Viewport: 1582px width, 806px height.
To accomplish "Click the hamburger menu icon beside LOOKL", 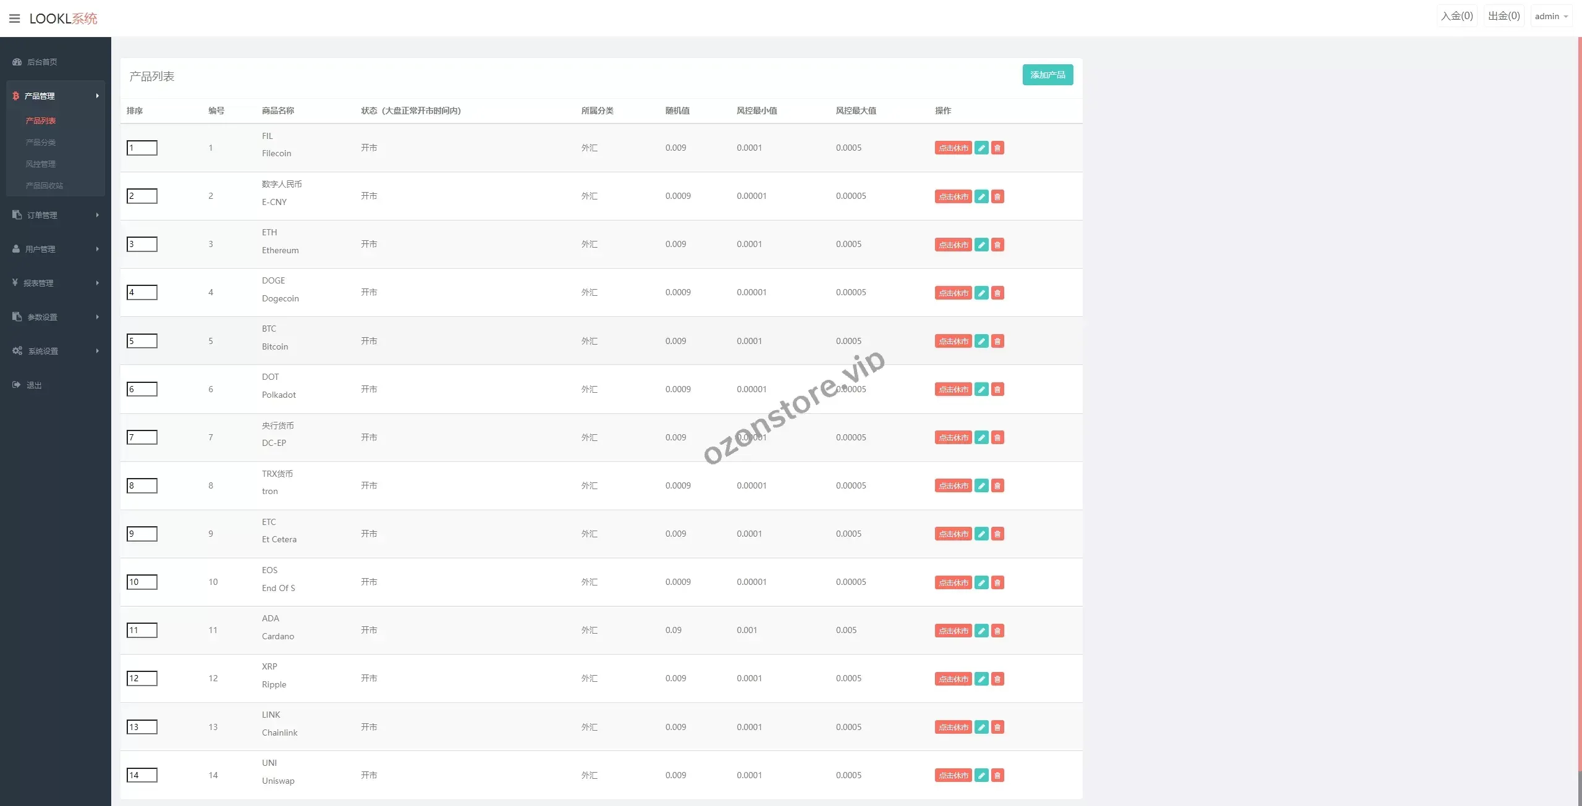I will tap(15, 19).
